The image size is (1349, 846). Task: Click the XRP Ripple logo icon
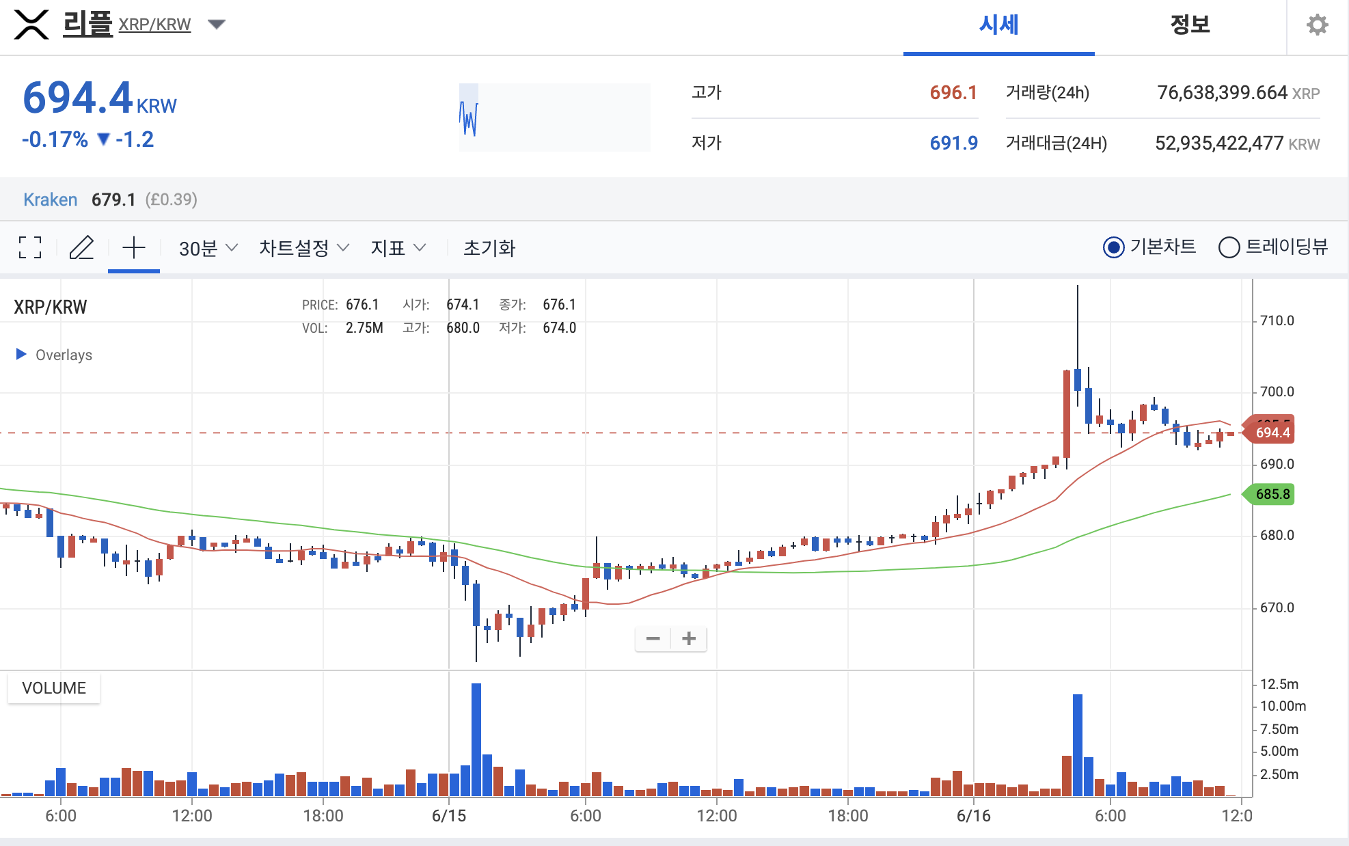(31, 25)
